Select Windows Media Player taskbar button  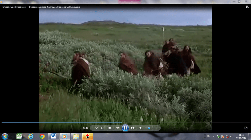pyautogui.click(x=65, y=136)
